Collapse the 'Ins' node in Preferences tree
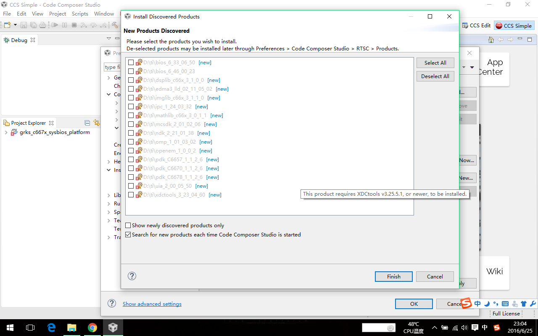538x336 pixels. pyautogui.click(x=109, y=170)
